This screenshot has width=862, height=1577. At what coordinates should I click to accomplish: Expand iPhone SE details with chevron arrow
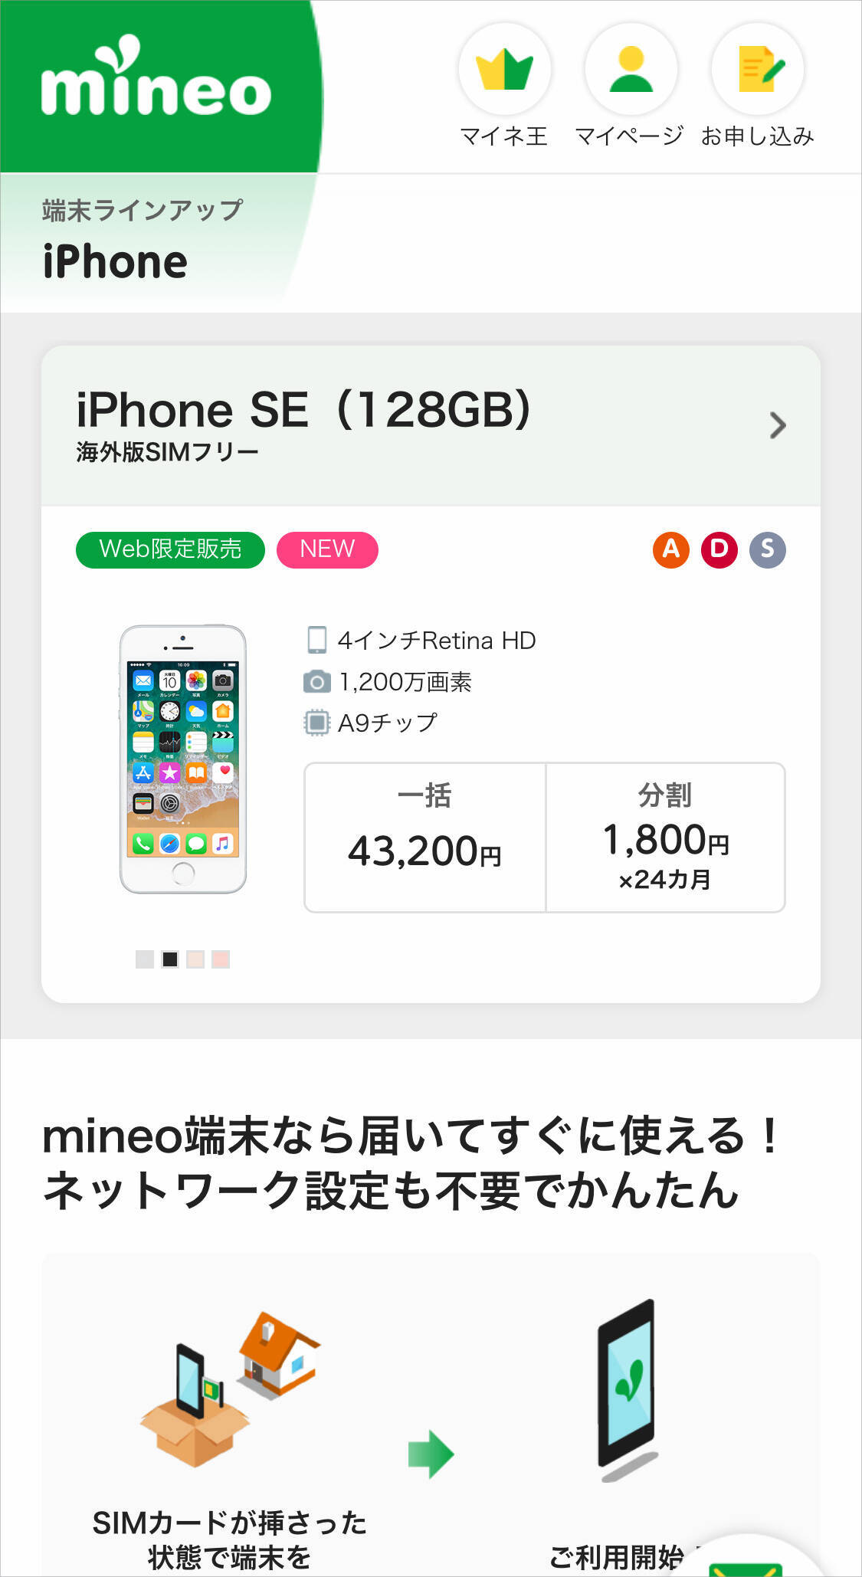click(x=778, y=425)
